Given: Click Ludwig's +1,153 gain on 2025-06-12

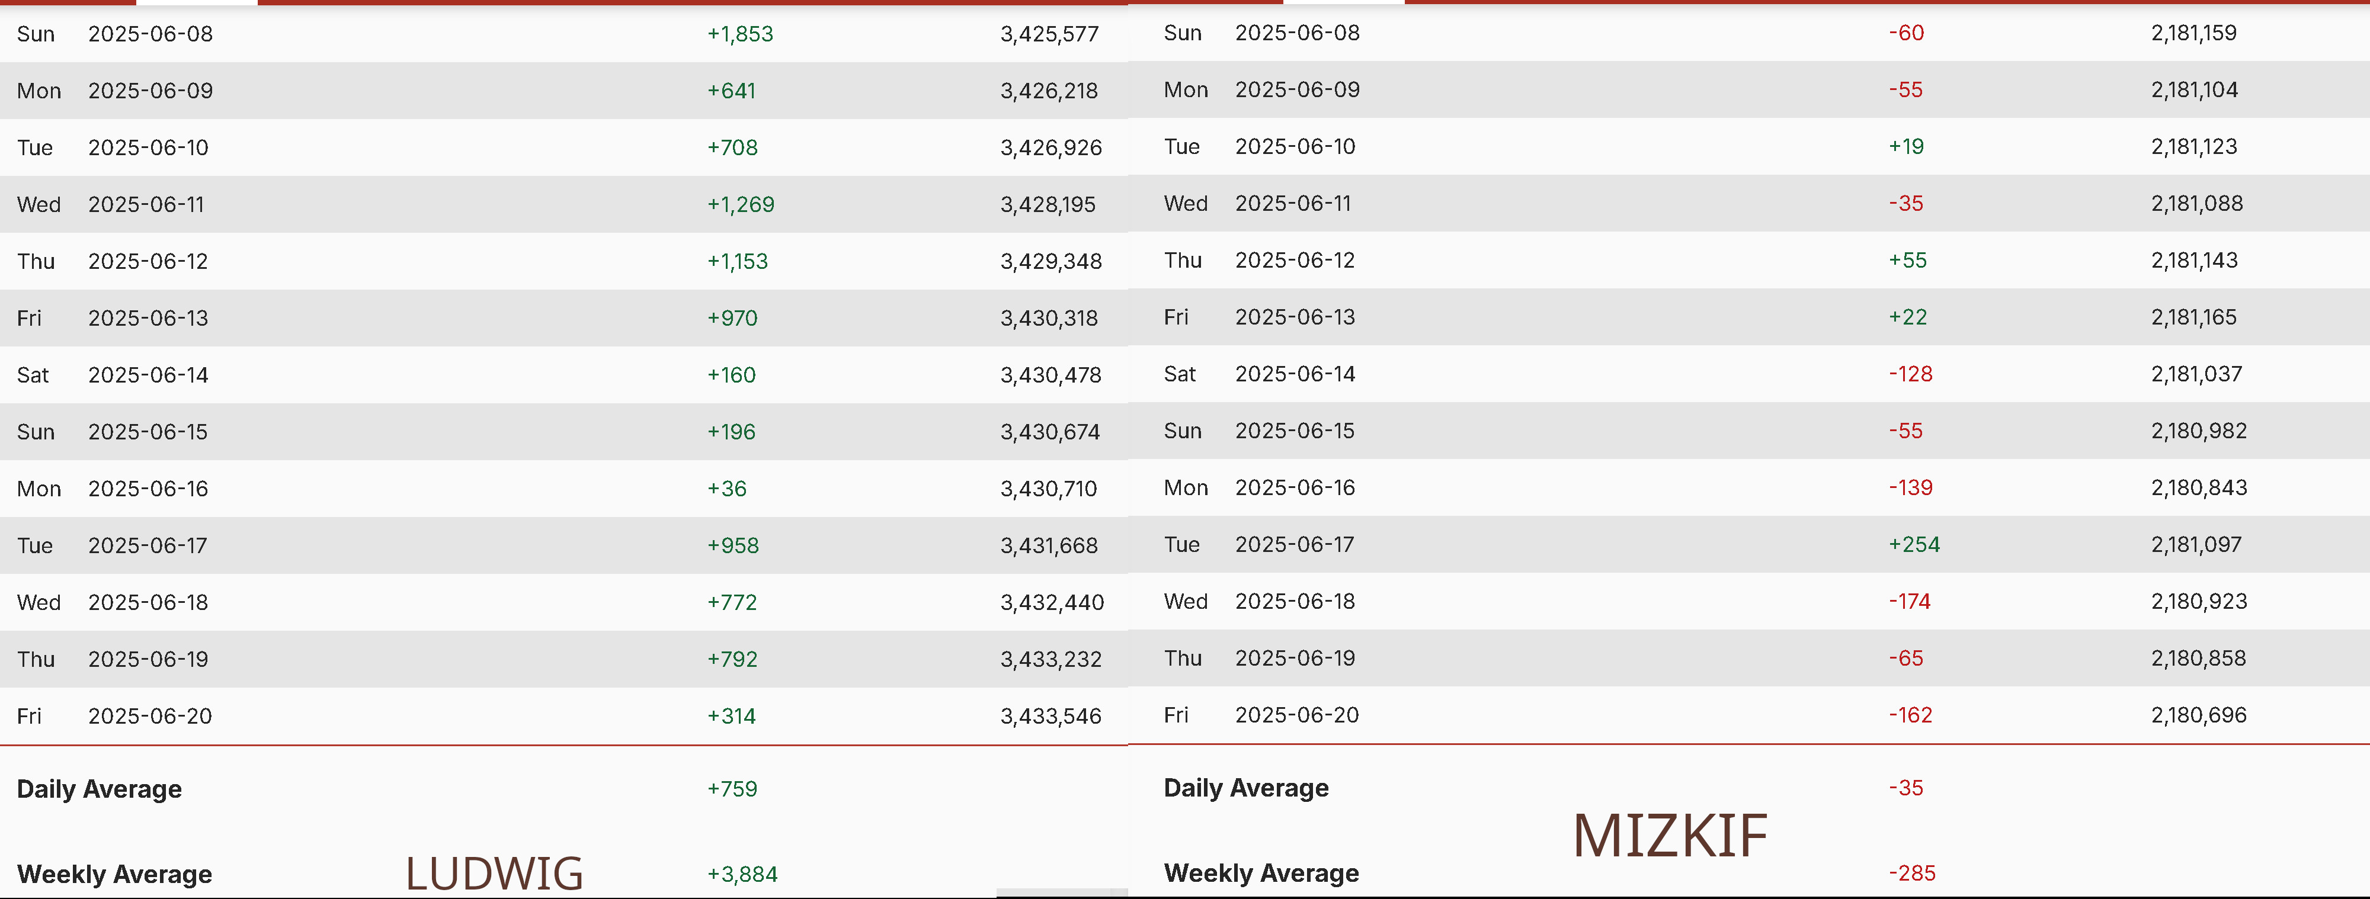Looking at the screenshot, I should click(737, 262).
